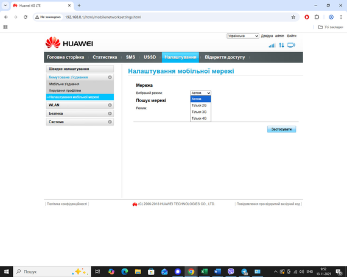Click the volume icon in the tray

click(x=301, y=272)
